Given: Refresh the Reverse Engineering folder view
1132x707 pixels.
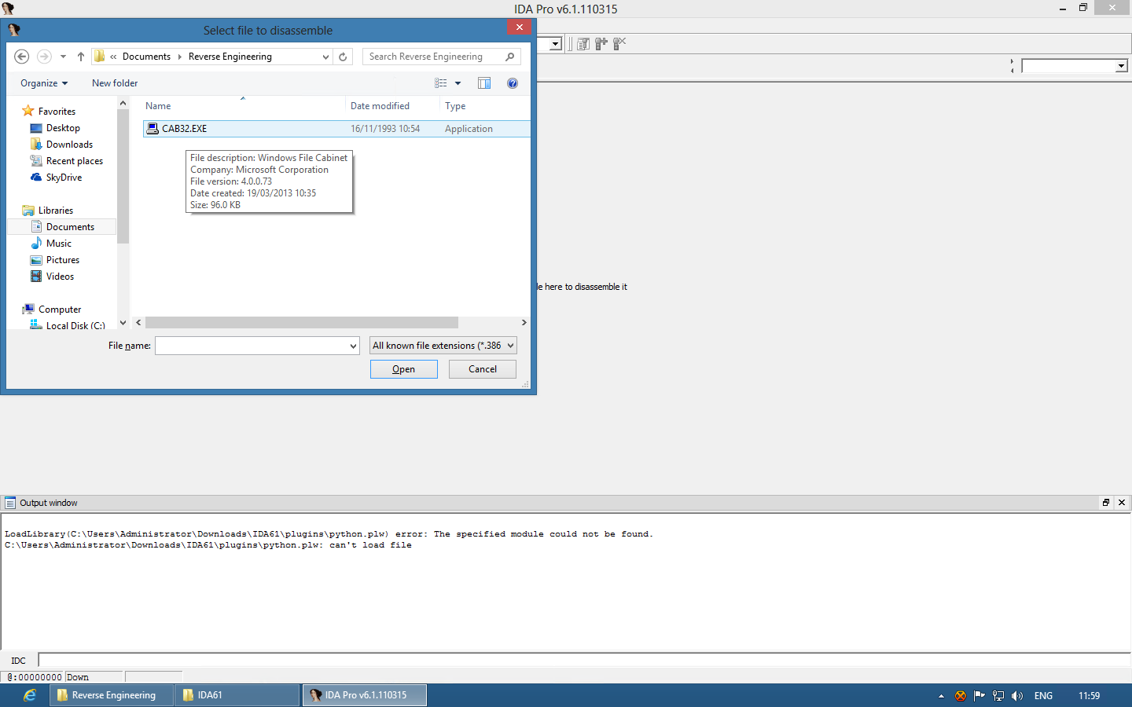Looking at the screenshot, I should click(x=343, y=57).
